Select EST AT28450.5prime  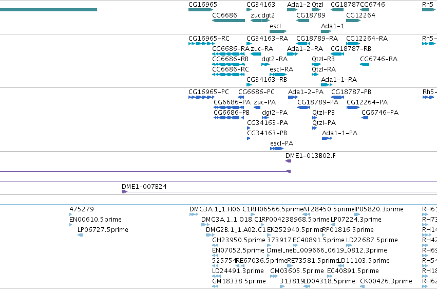point(306,214)
